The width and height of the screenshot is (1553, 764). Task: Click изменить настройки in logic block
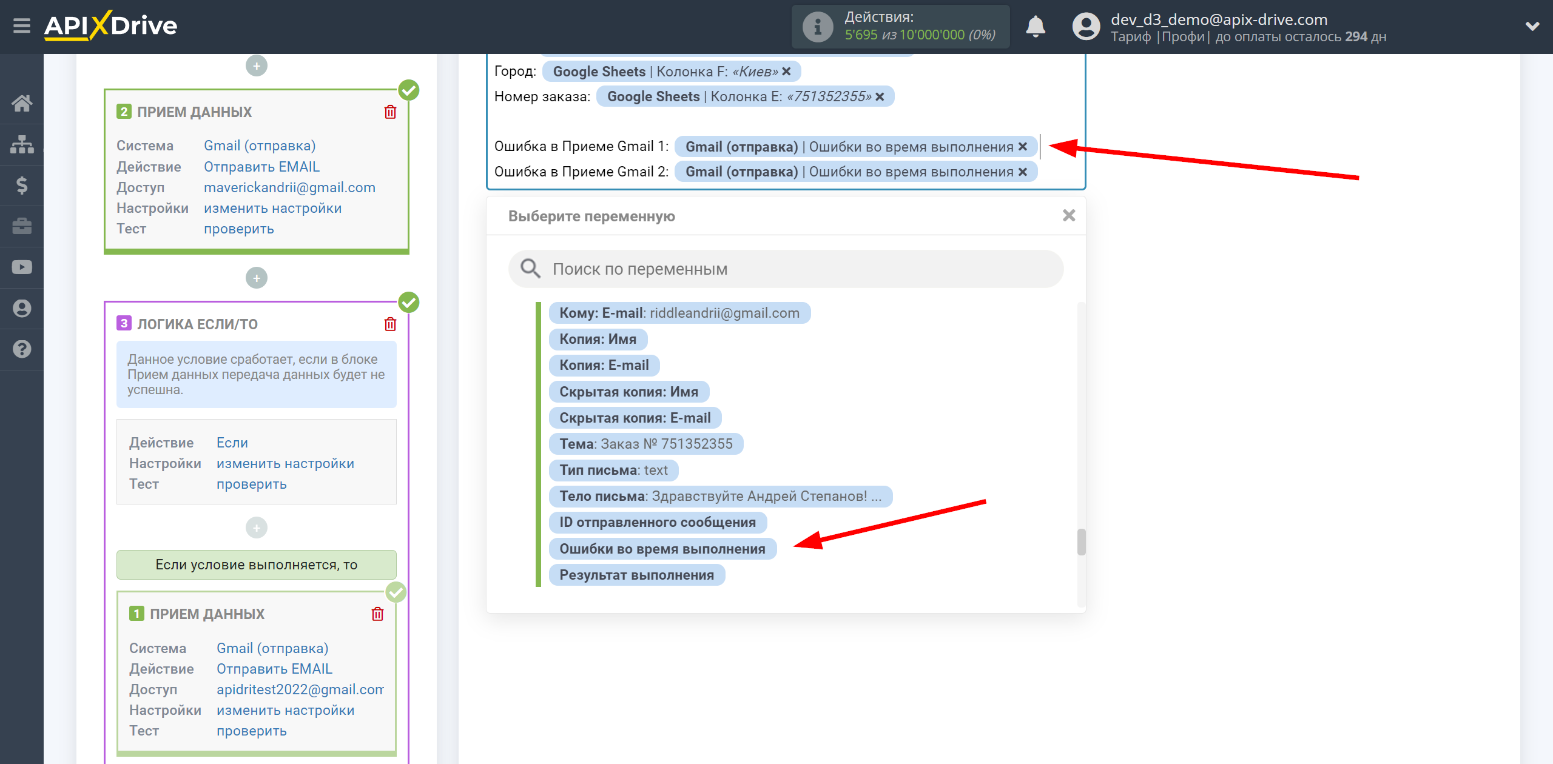tap(285, 463)
